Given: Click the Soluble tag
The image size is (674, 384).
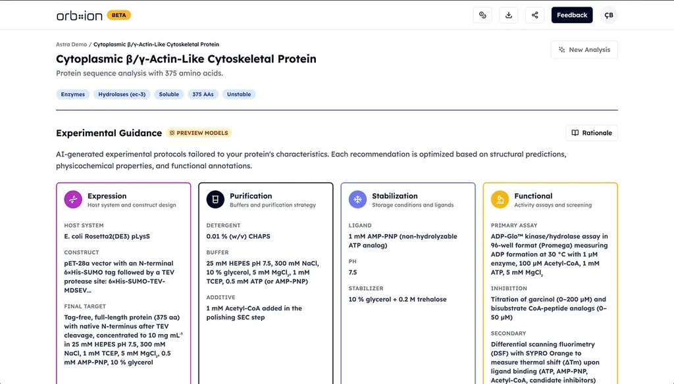Looking at the screenshot, I should click(169, 94).
